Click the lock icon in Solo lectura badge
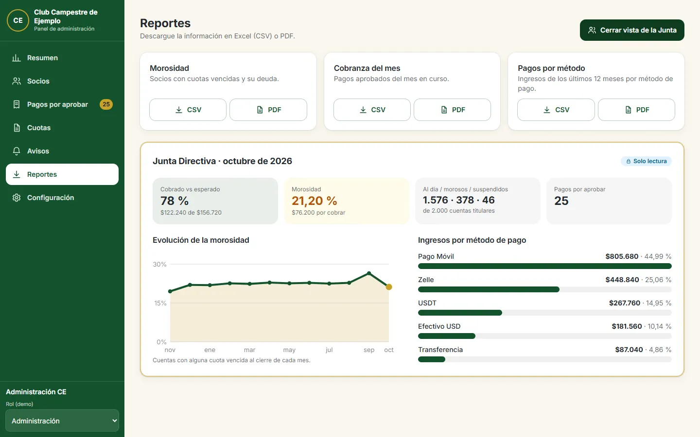 pyautogui.click(x=629, y=161)
